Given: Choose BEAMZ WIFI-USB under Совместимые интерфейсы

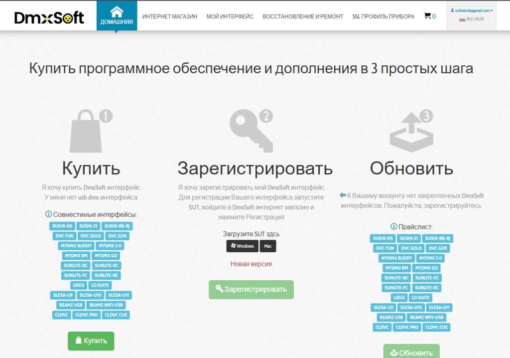Looking at the screenshot, I should coord(107,305).
